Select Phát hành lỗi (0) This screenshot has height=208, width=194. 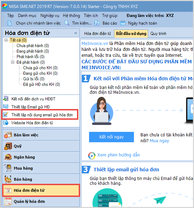pyautogui.click(x=30, y=57)
